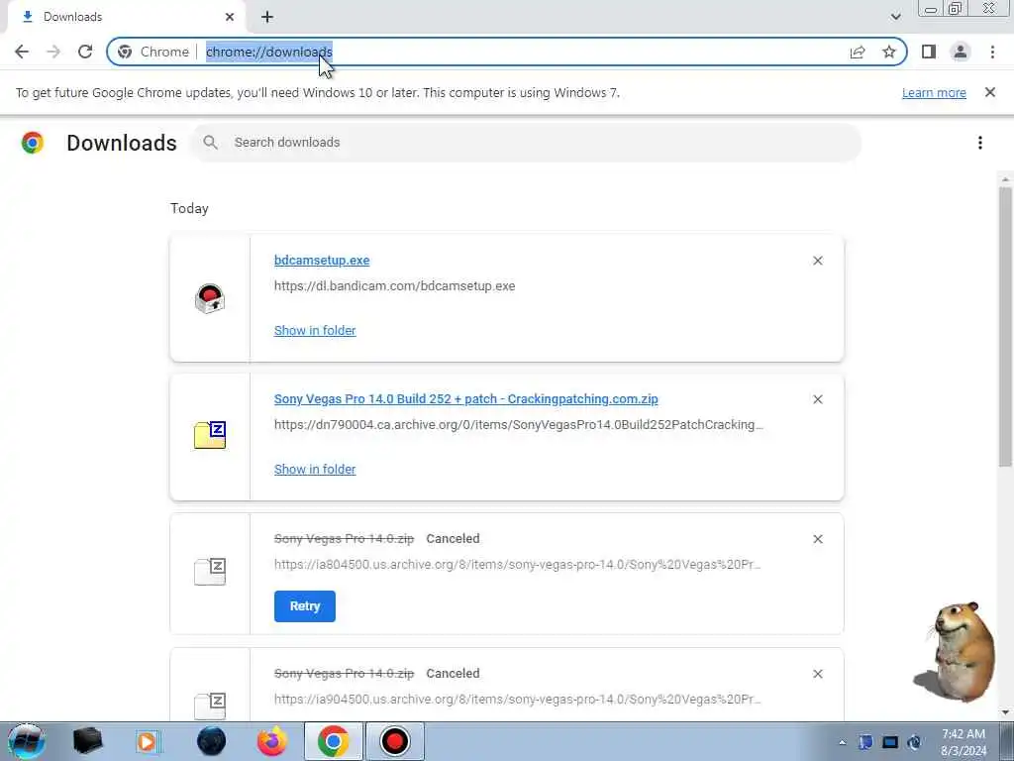The width and height of the screenshot is (1014, 761).
Task: Remove bdcamsetup.exe from the list
Action: 818,261
